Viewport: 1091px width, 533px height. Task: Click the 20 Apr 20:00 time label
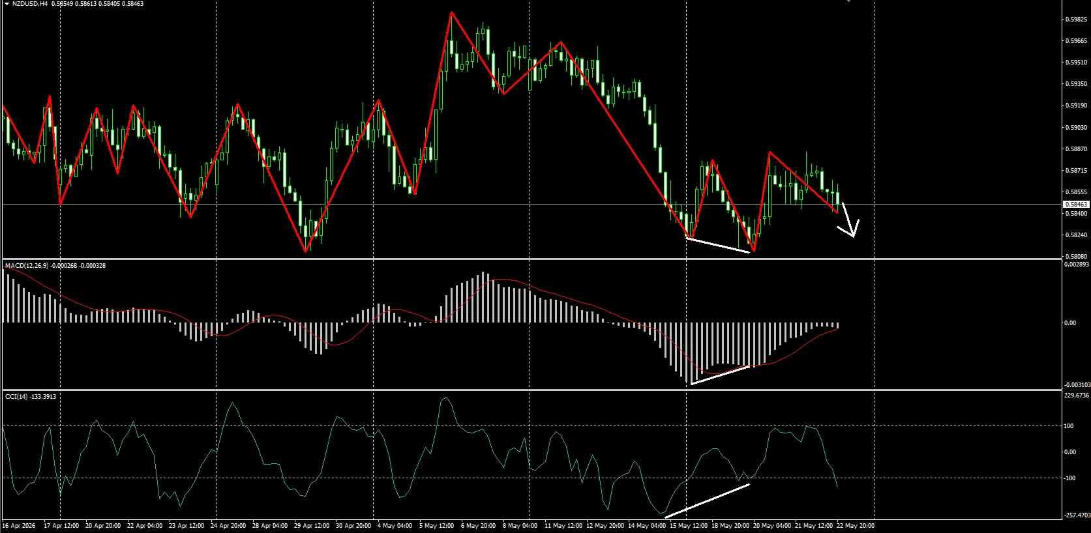click(103, 525)
